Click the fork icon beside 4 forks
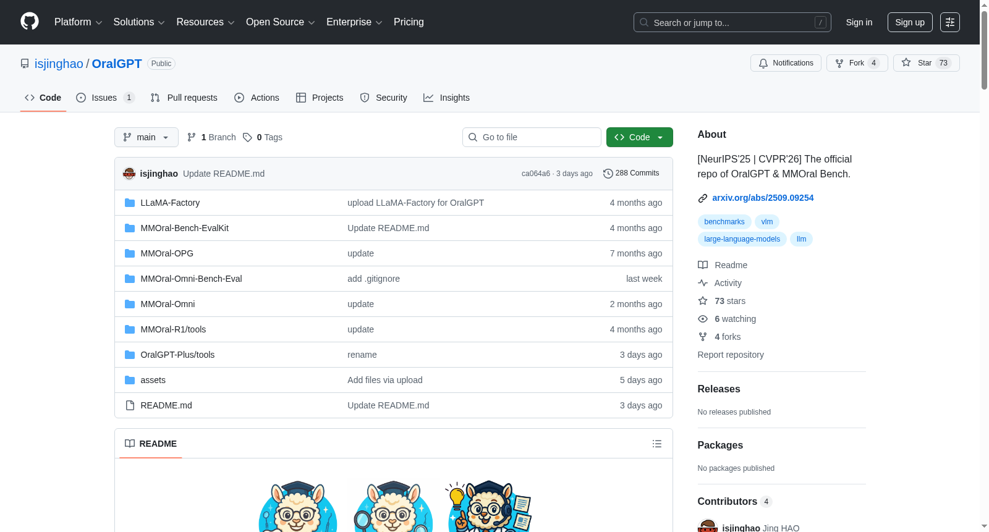This screenshot has height=532, width=989. [x=703, y=337]
